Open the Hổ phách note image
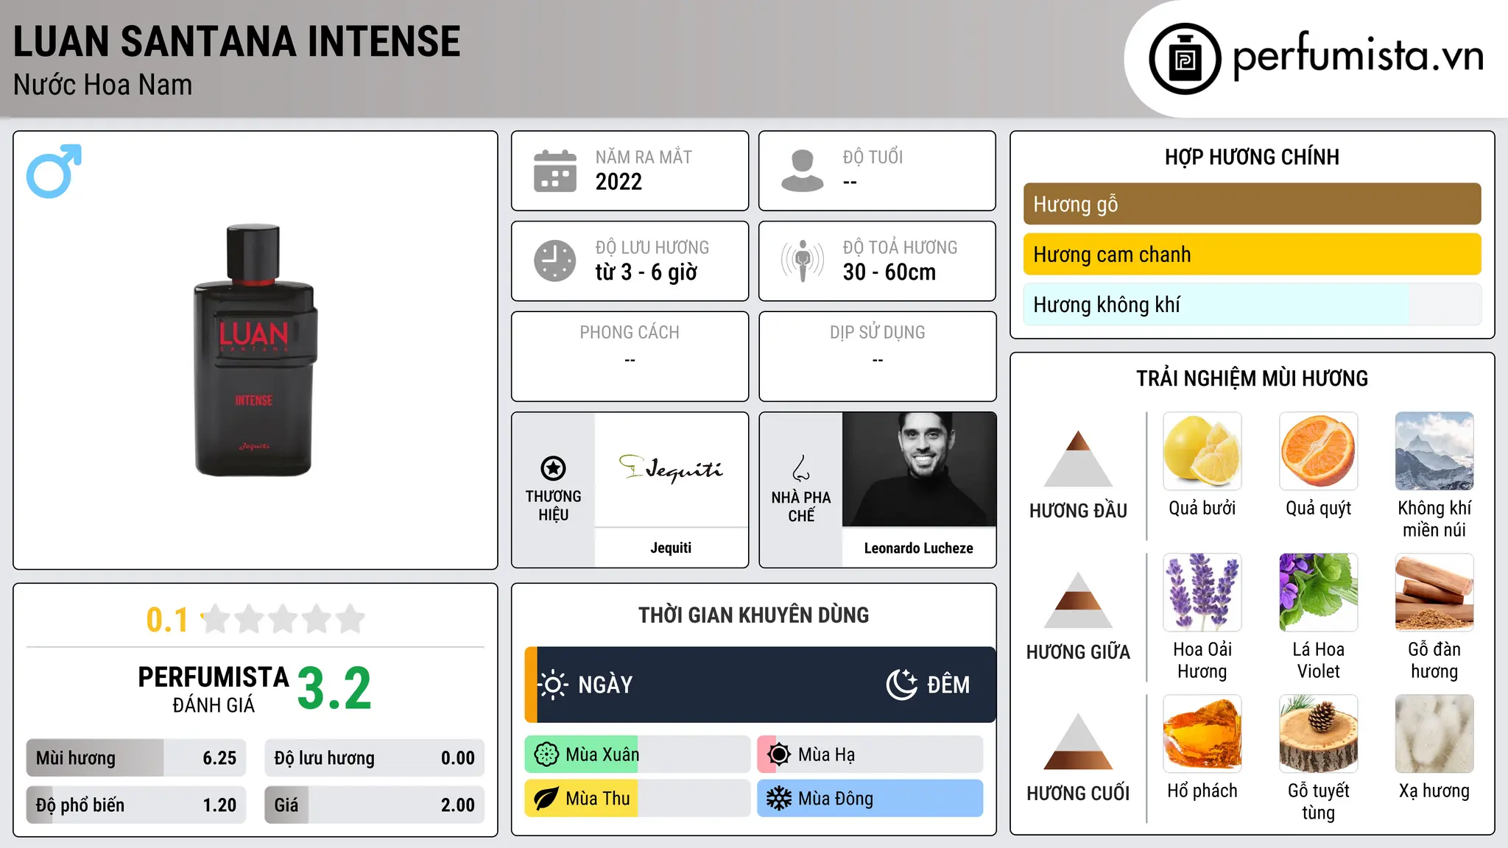The image size is (1508, 848). coord(1202,734)
